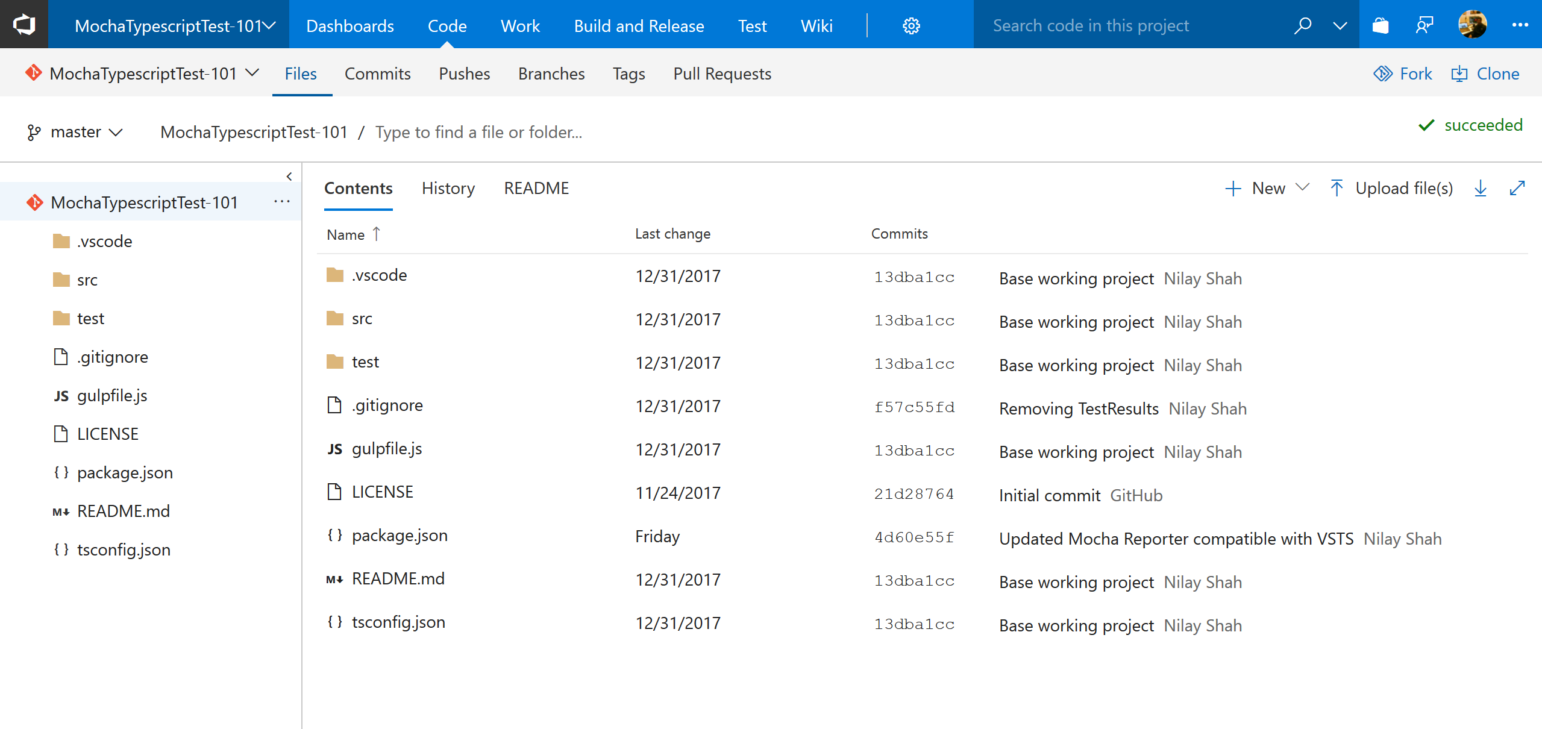Open more actions for MochaTypescriptTest-101 tree root
The width and height of the screenshot is (1542, 729).
click(282, 202)
